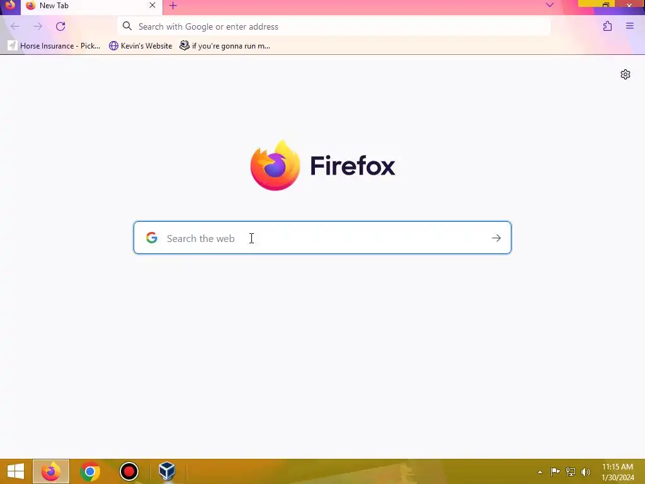Reload the page with the refresh icon
Screen dimensions: 645x484
tap(60, 26)
